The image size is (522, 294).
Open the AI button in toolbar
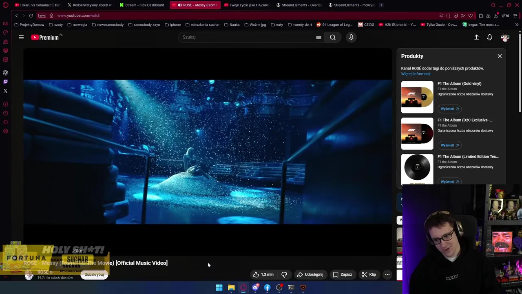point(505,16)
